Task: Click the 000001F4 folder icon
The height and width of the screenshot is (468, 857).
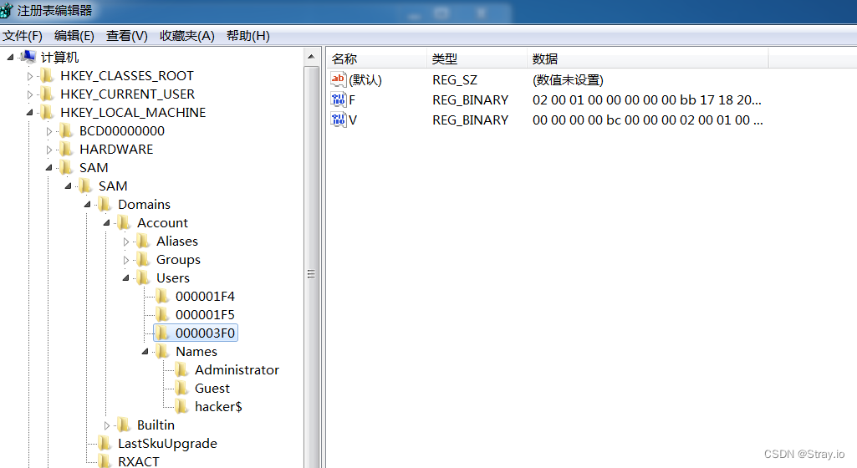Action: pyautogui.click(x=163, y=297)
